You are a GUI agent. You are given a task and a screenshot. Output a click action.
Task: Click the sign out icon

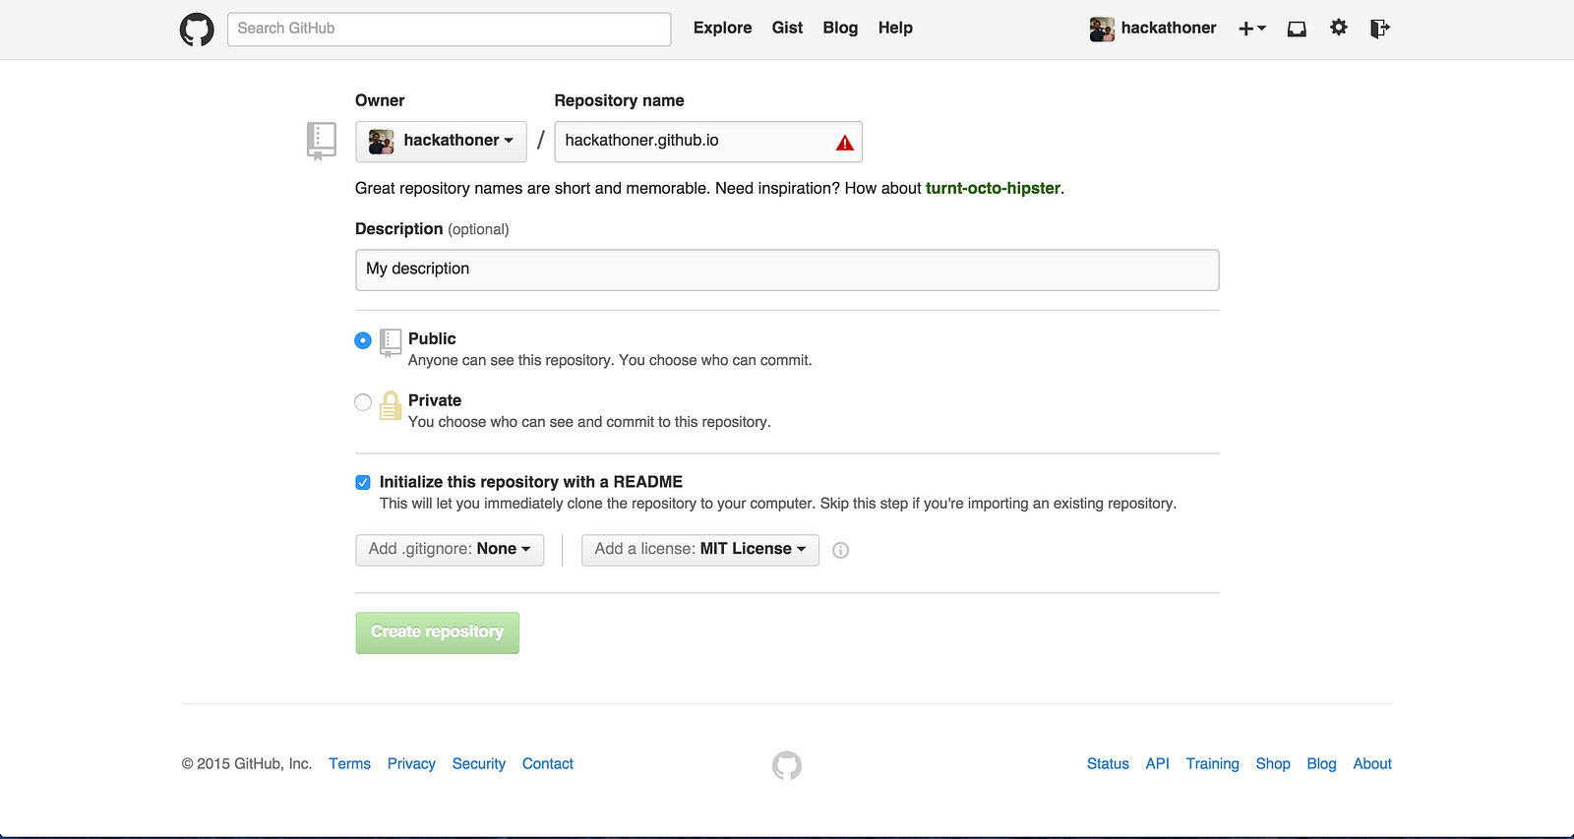[1379, 29]
